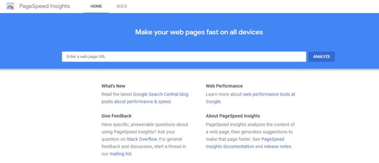Click the 'Make your web pages fast' headline
The height and width of the screenshot is (163, 379).
tap(199, 32)
